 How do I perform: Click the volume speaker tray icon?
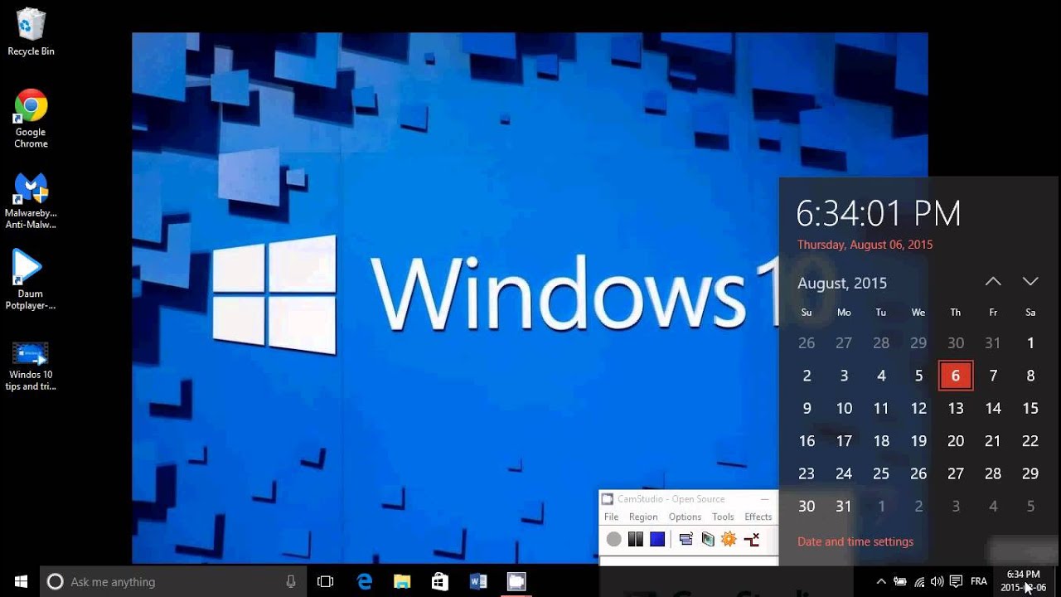click(x=937, y=581)
